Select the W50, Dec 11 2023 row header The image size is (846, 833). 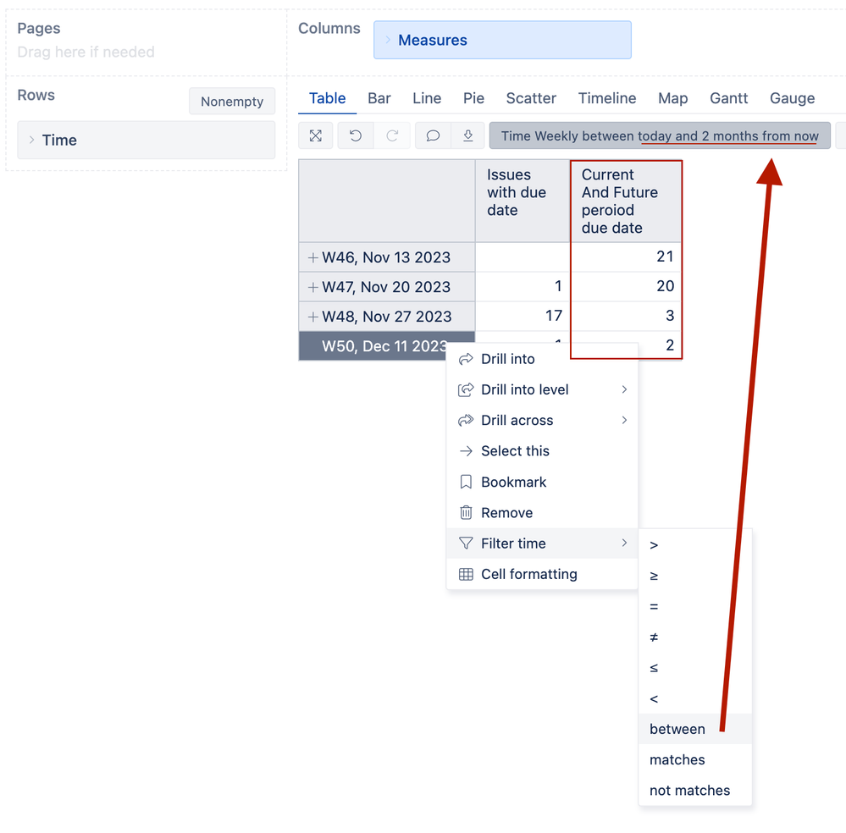(x=381, y=345)
